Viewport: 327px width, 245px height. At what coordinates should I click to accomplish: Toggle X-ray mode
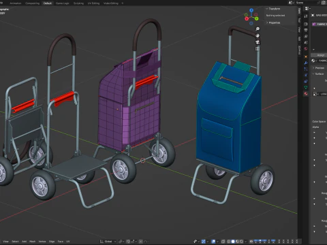pos(223,242)
